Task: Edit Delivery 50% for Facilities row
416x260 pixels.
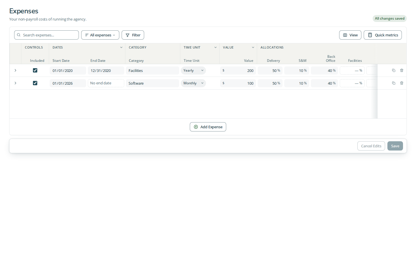Action: [270, 70]
